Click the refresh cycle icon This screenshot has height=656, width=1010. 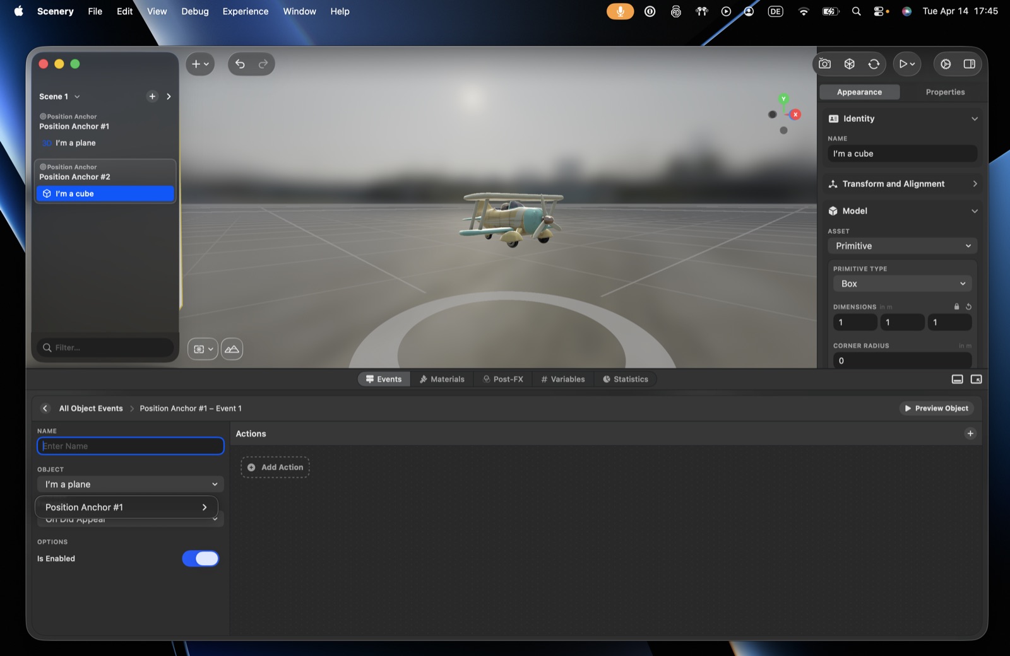point(874,64)
